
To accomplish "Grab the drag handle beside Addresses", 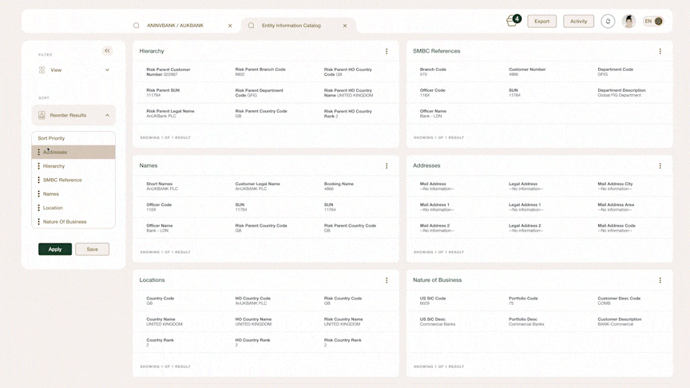I will point(38,152).
